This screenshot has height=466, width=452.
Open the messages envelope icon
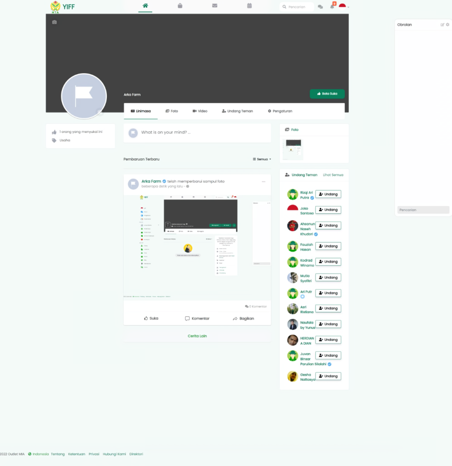pos(215,5)
